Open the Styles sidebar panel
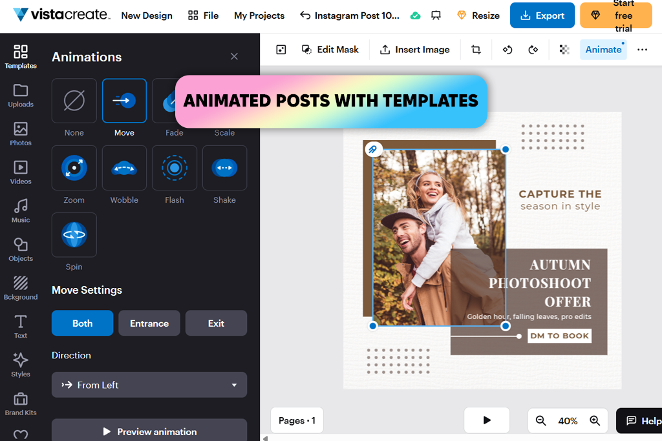 pyautogui.click(x=20, y=365)
